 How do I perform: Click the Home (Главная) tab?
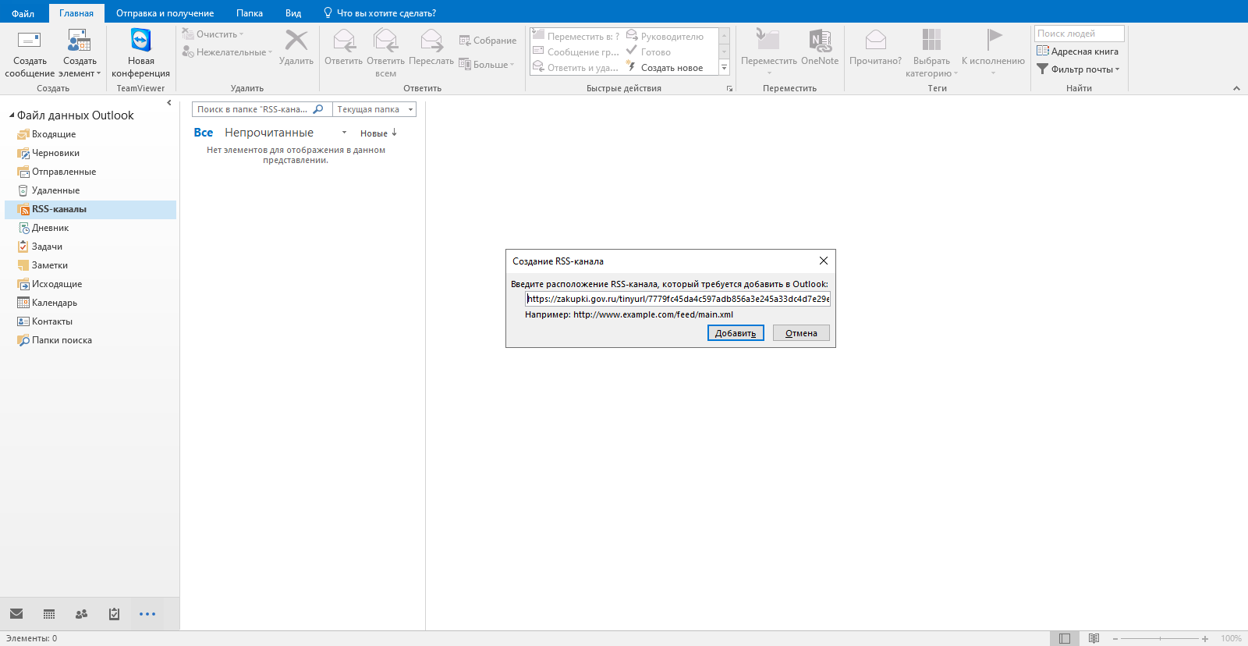point(76,13)
